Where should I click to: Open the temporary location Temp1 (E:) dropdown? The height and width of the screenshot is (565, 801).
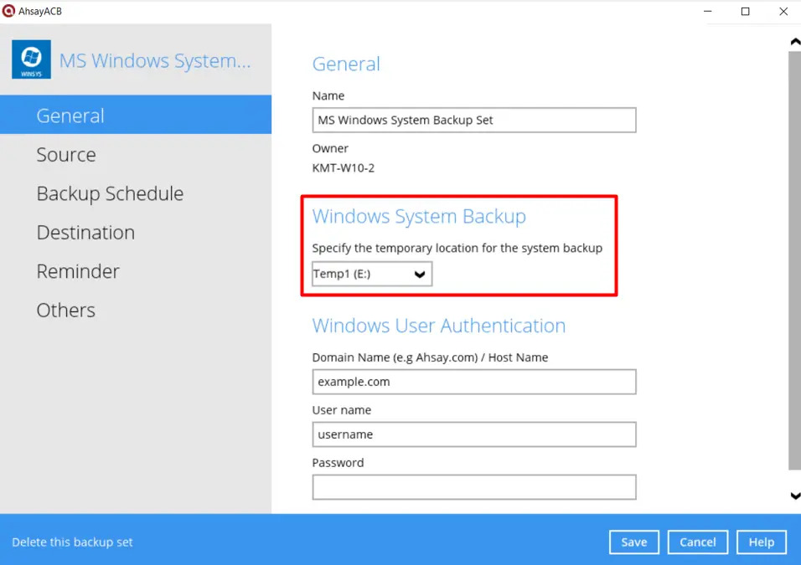coord(372,274)
